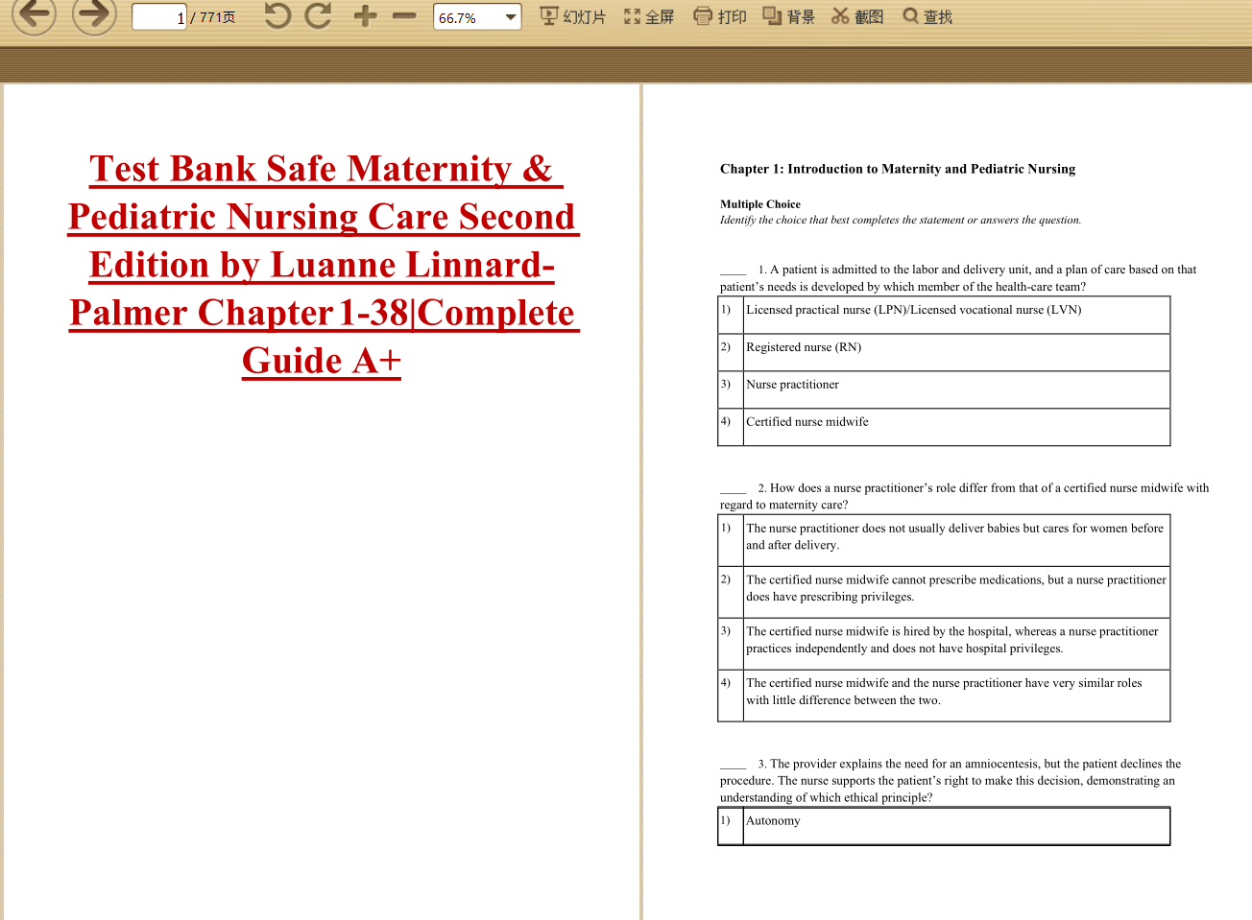This screenshot has height=920, width=1252.
Task: Start slideshow mode (幻灯片)
Action: (573, 16)
